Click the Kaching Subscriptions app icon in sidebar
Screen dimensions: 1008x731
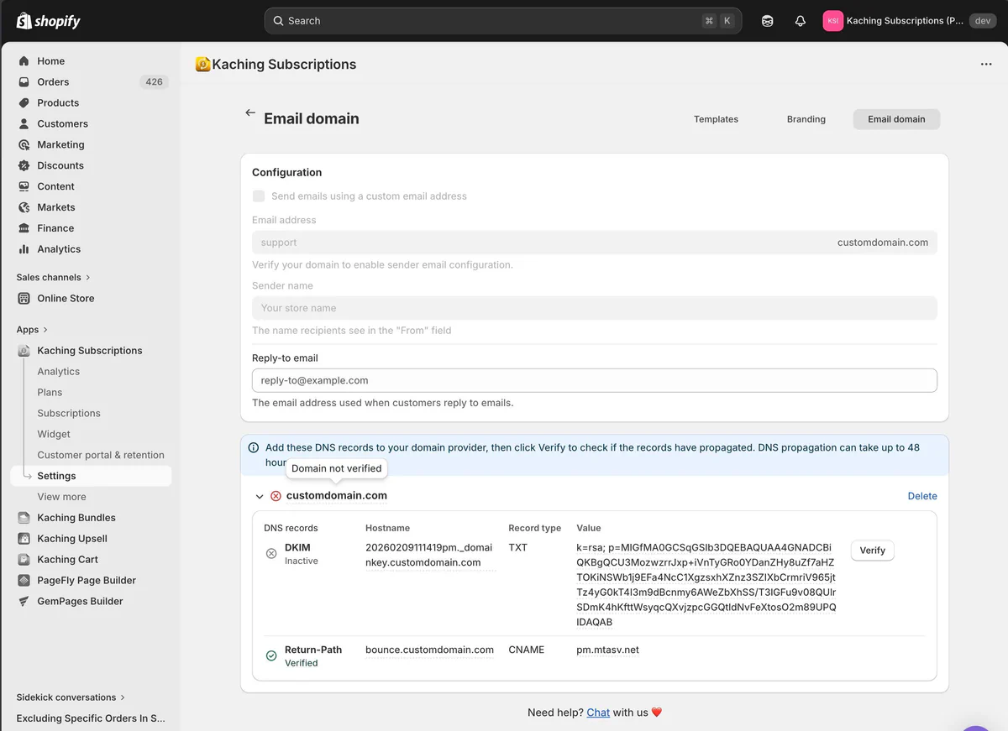click(x=24, y=351)
